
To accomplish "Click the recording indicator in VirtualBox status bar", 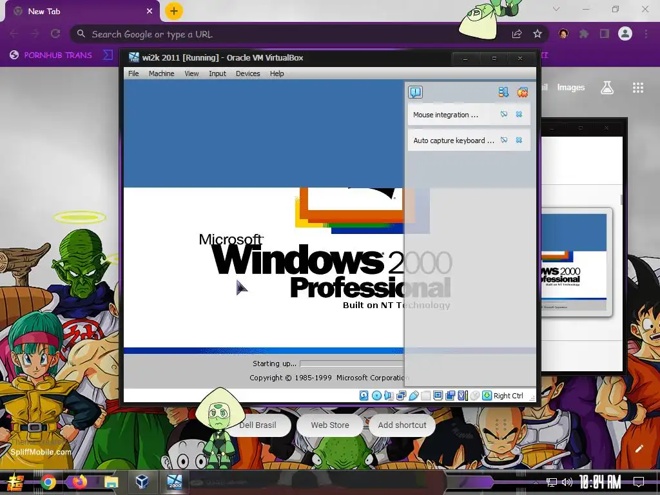I will (451, 396).
